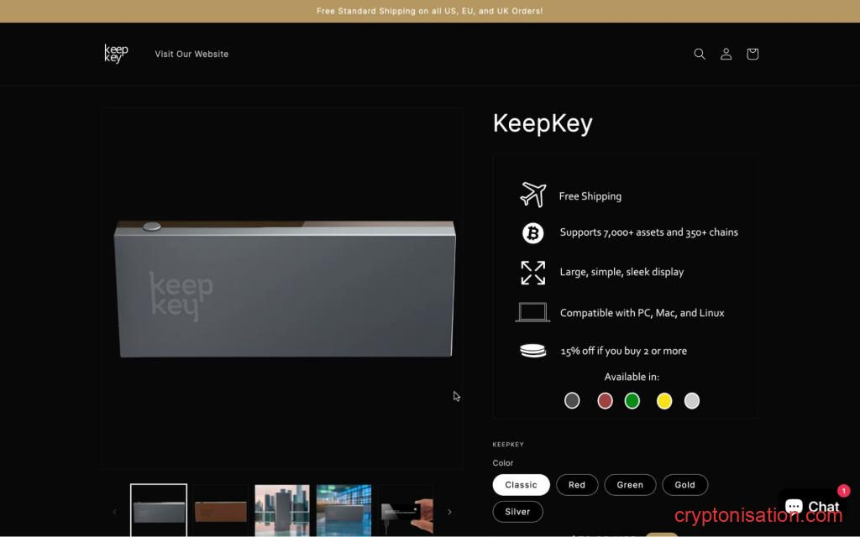
Task: Click the sleek display expand-arrows icon
Action: [x=533, y=272]
